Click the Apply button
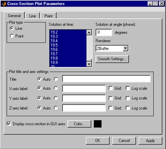166x149 pixels. (150, 141)
